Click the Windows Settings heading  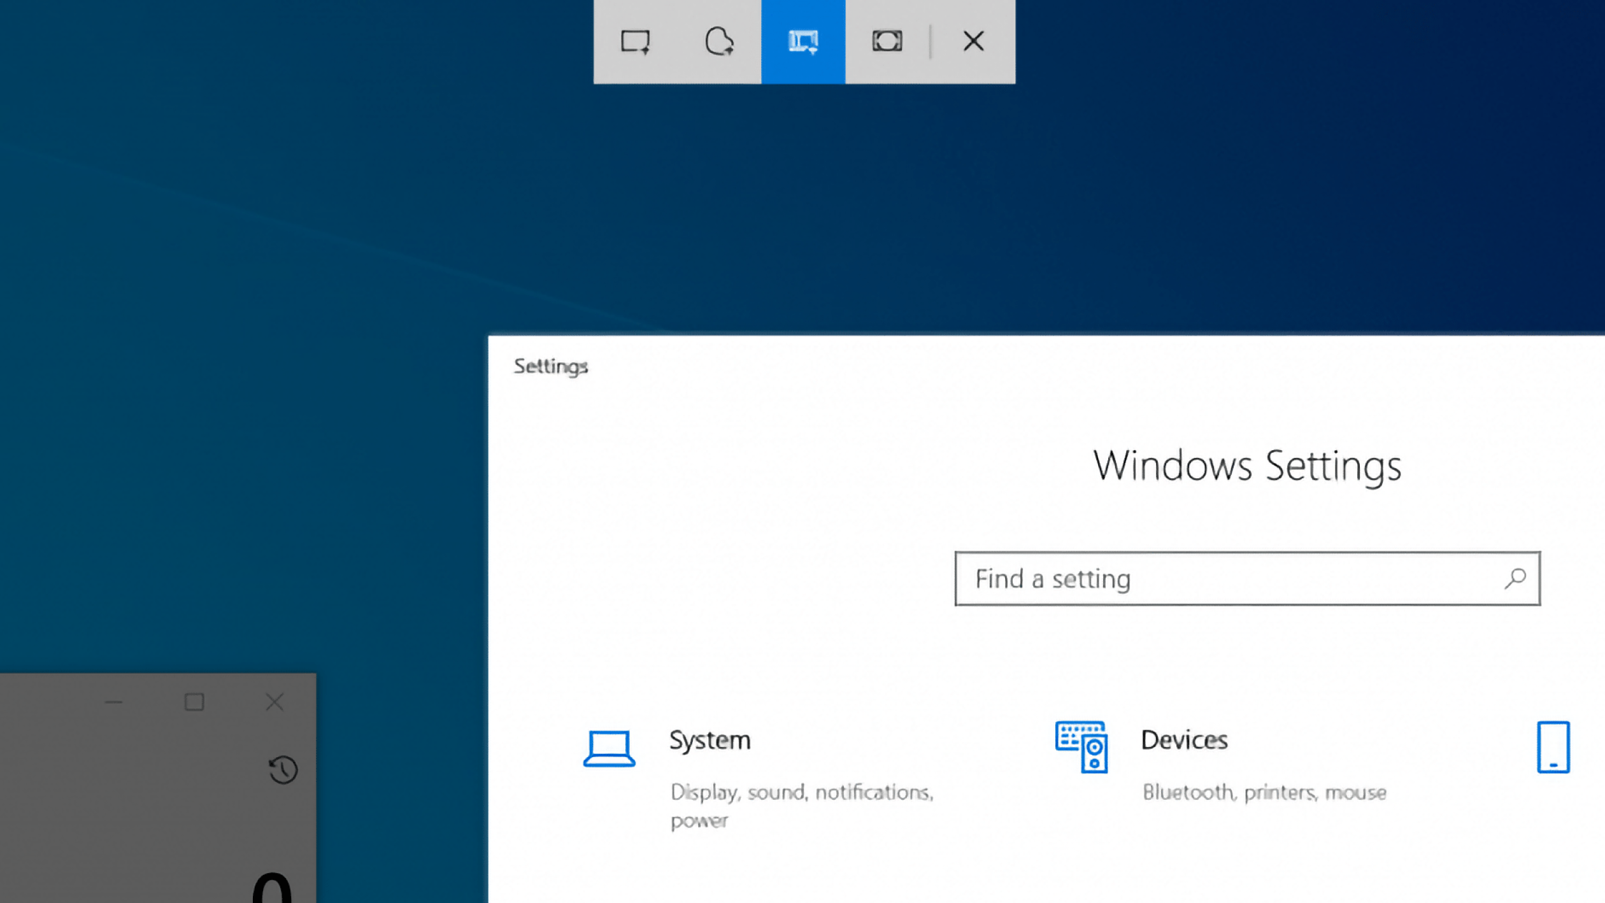1247,466
